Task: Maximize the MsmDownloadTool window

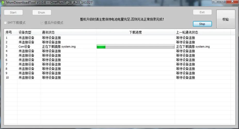Action: point(222,2)
